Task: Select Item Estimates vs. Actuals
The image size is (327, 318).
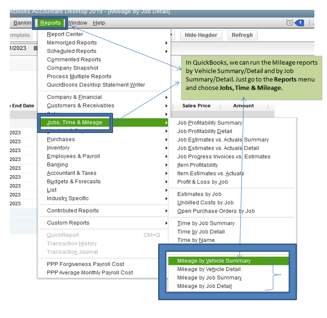Action: (x=232, y=173)
